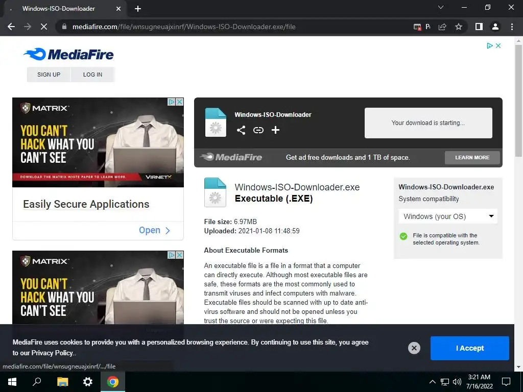The height and width of the screenshot is (392, 523).
Task: Open the tab search chevron
Action: (x=441, y=7)
